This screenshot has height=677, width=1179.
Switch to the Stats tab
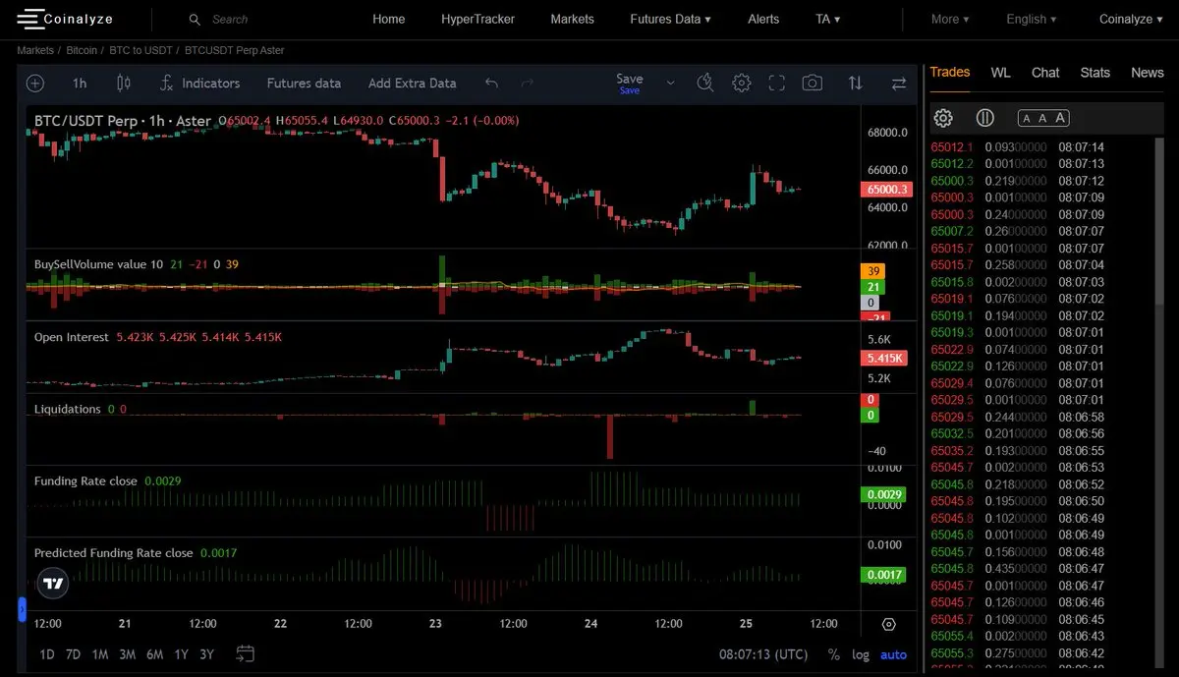(x=1095, y=73)
